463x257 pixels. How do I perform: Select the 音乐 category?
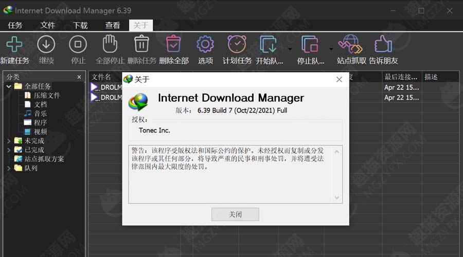coord(41,114)
